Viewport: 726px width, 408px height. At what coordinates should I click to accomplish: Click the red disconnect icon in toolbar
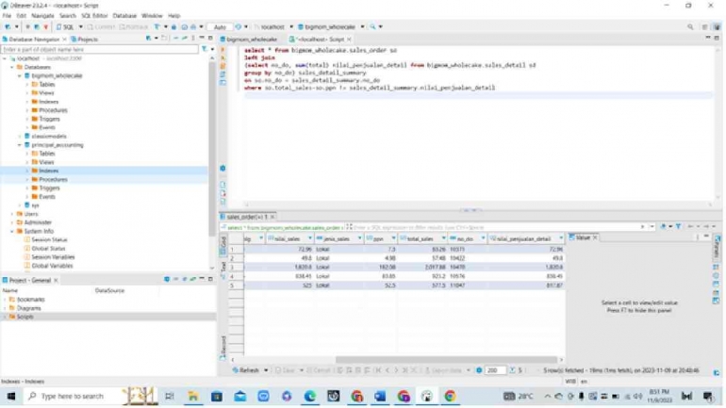pyautogui.click(x=46, y=26)
